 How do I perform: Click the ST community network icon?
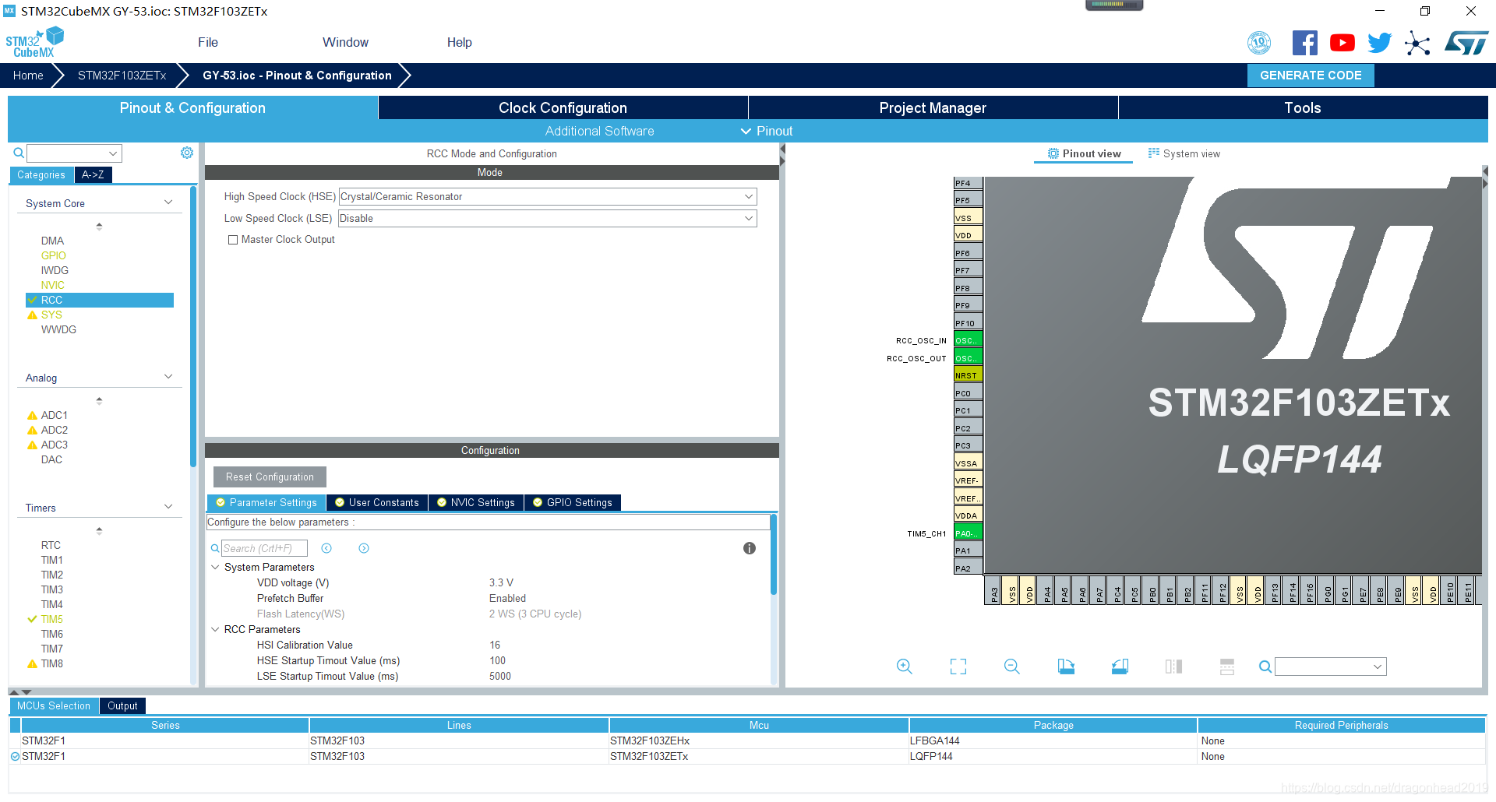[1417, 43]
